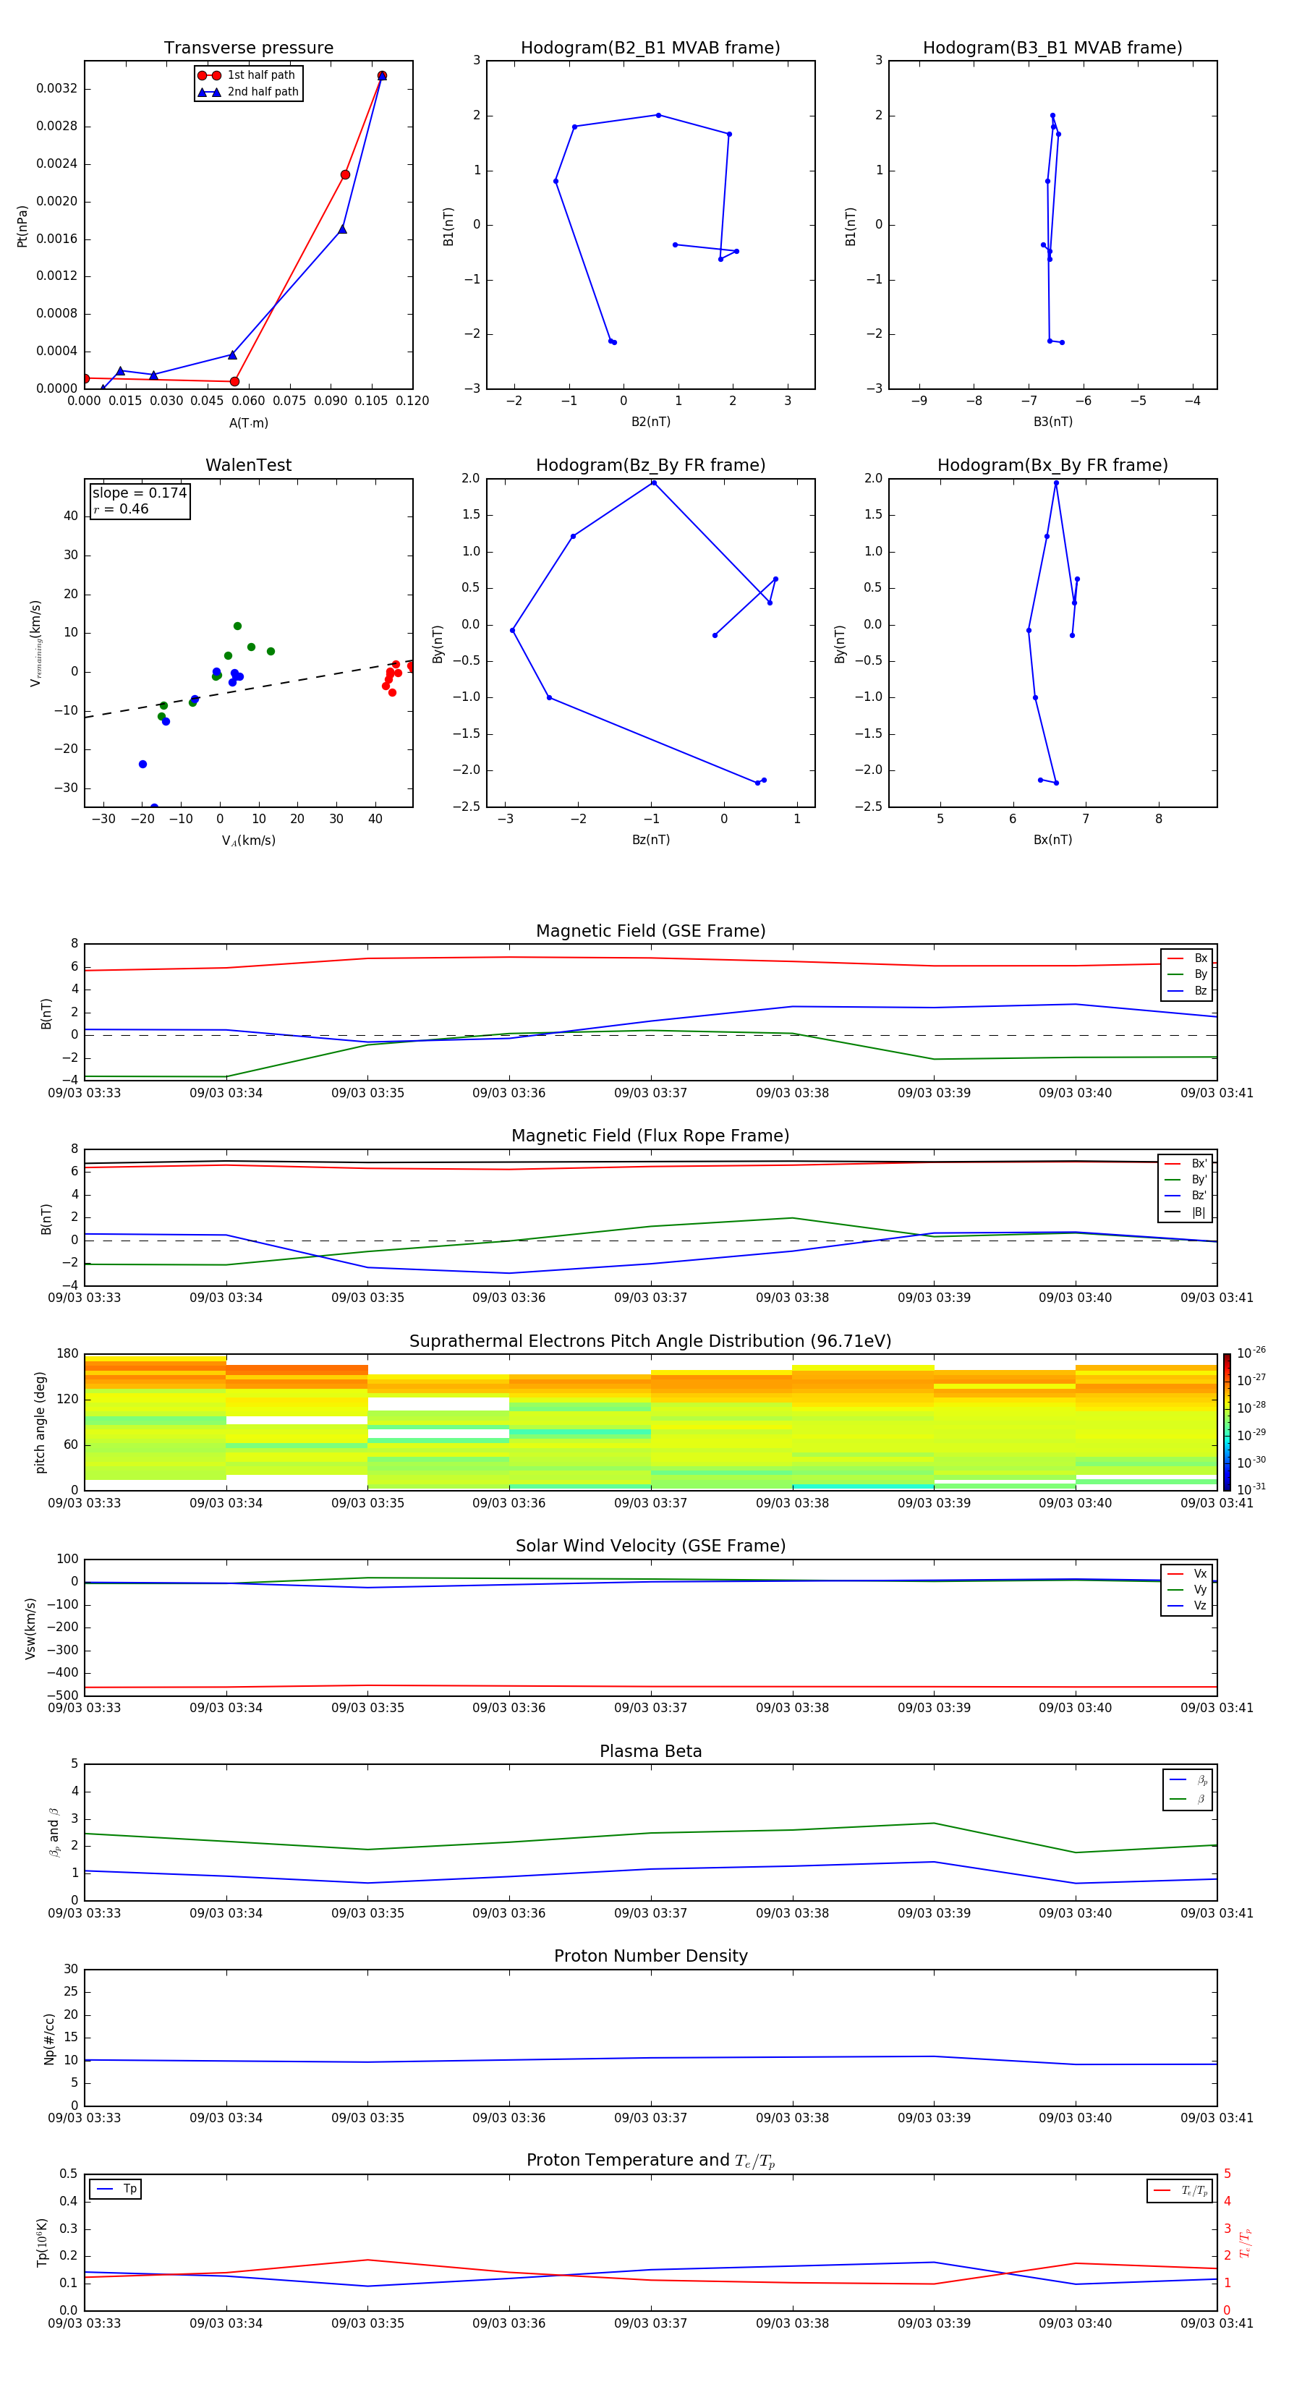This screenshot has width=1302, height=2387.
Task: Click the 'Hodogram(Bz_By FR frame)' title
Action: pos(650,465)
